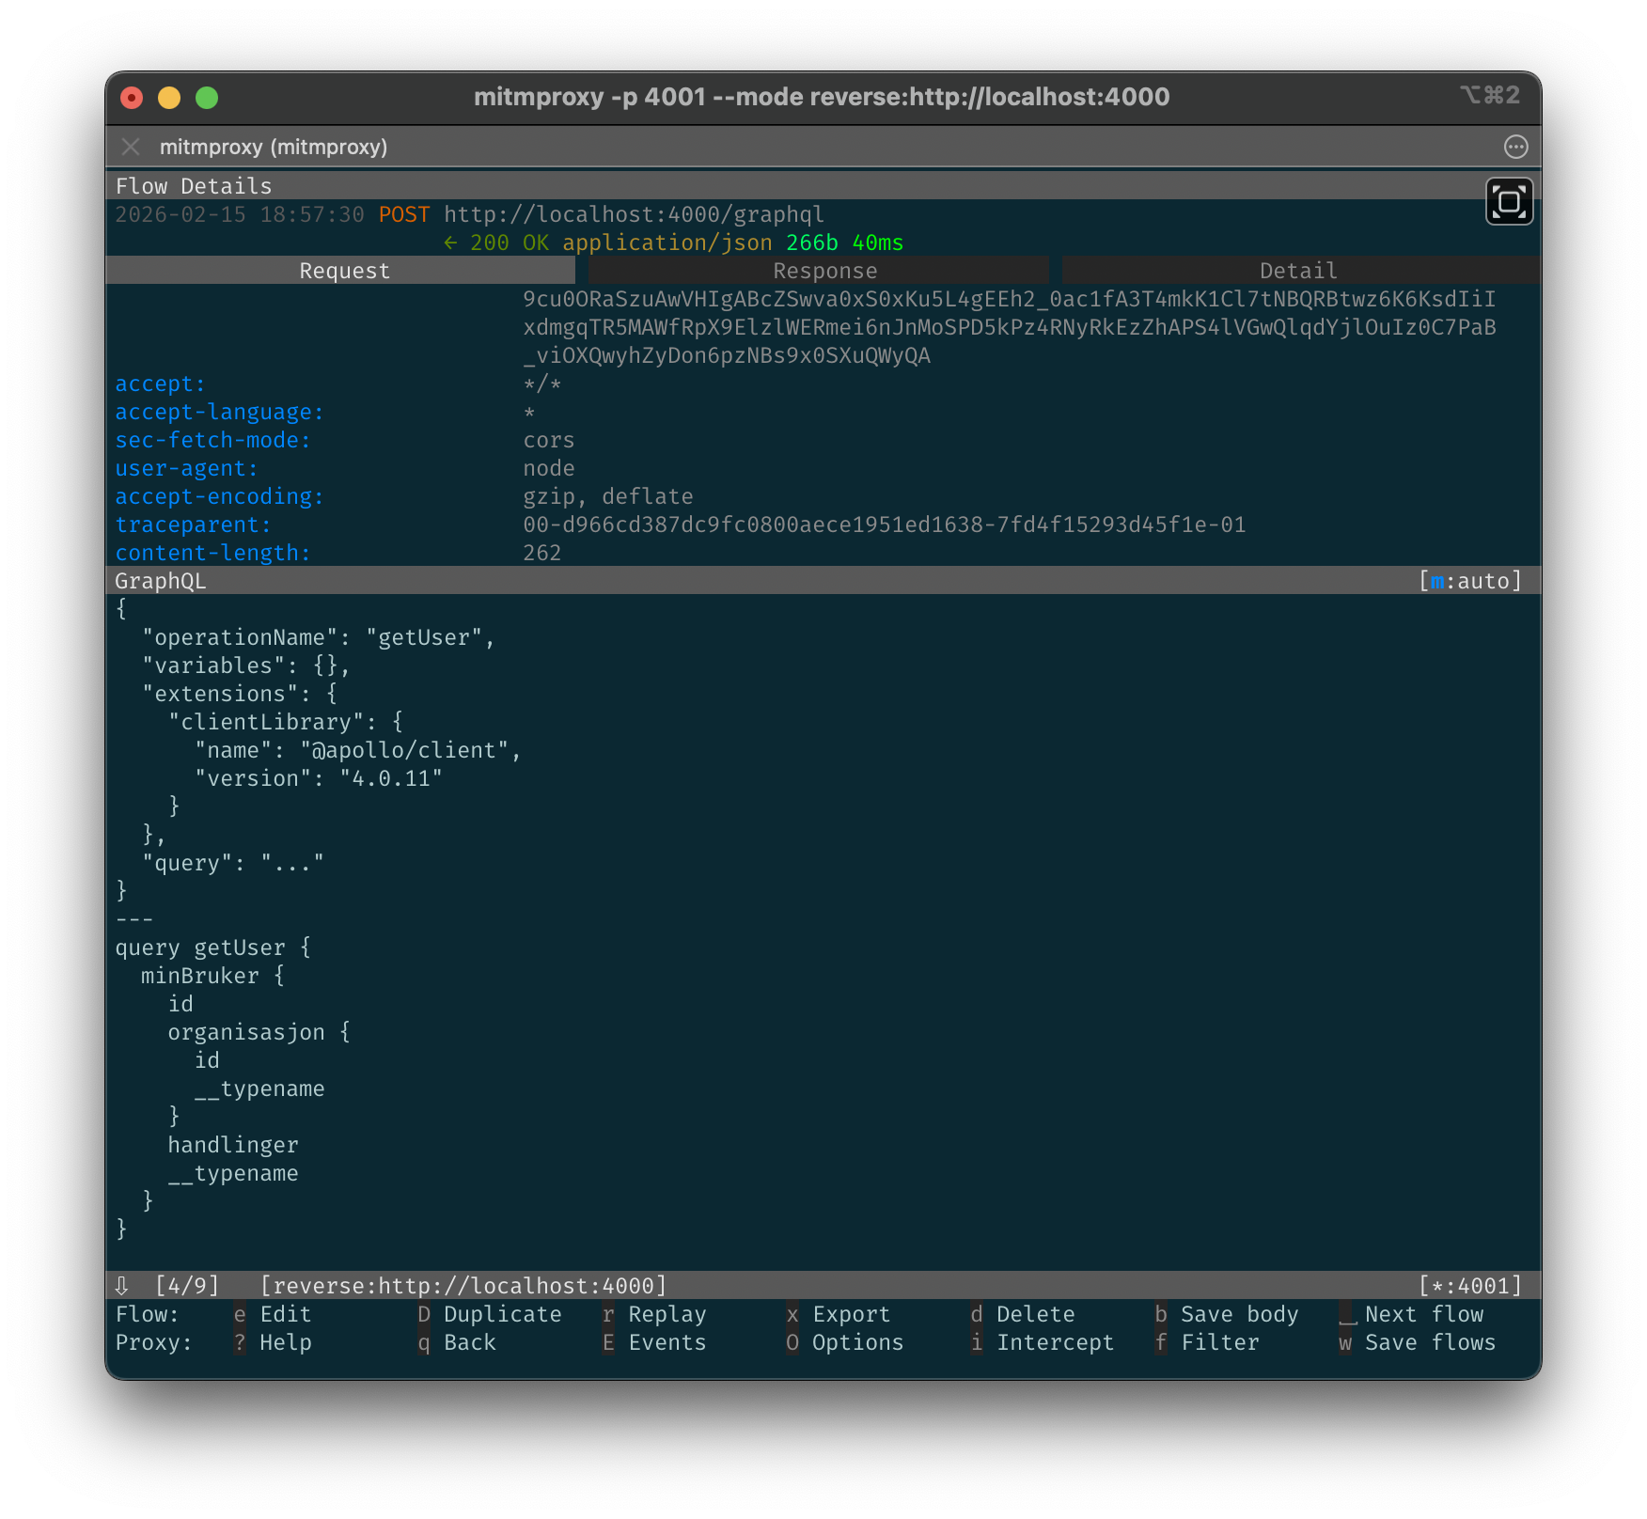The height and width of the screenshot is (1519, 1647).
Task: Click the fullscreen capture icon at top right
Action: [1509, 202]
